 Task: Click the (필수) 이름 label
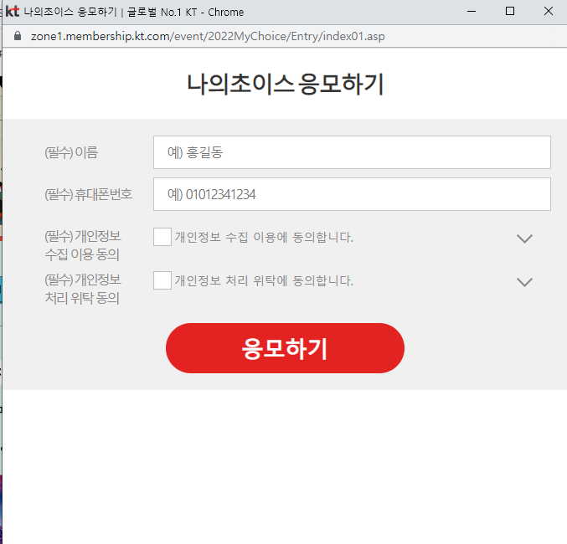(71, 152)
